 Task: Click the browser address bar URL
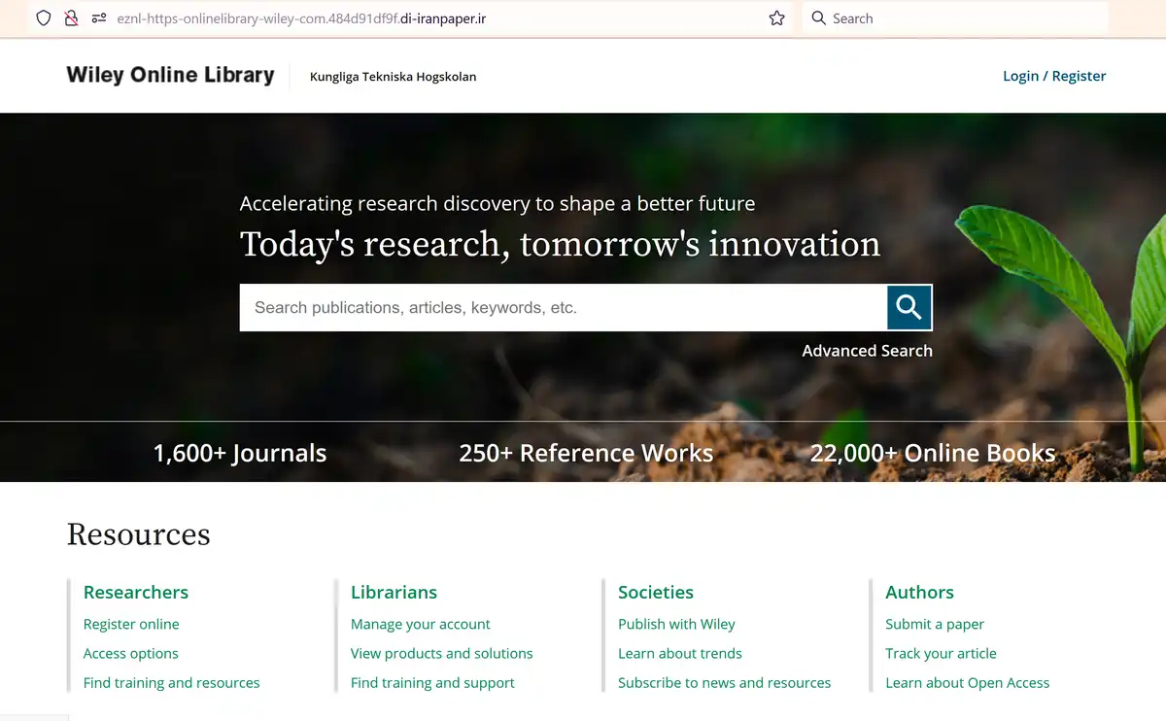(x=301, y=18)
